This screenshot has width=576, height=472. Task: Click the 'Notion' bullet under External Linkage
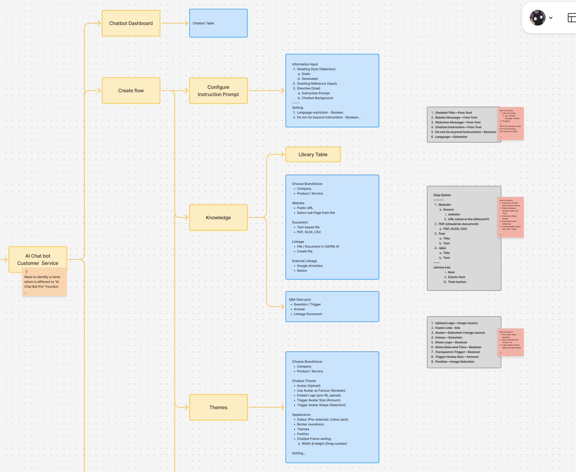(302, 271)
